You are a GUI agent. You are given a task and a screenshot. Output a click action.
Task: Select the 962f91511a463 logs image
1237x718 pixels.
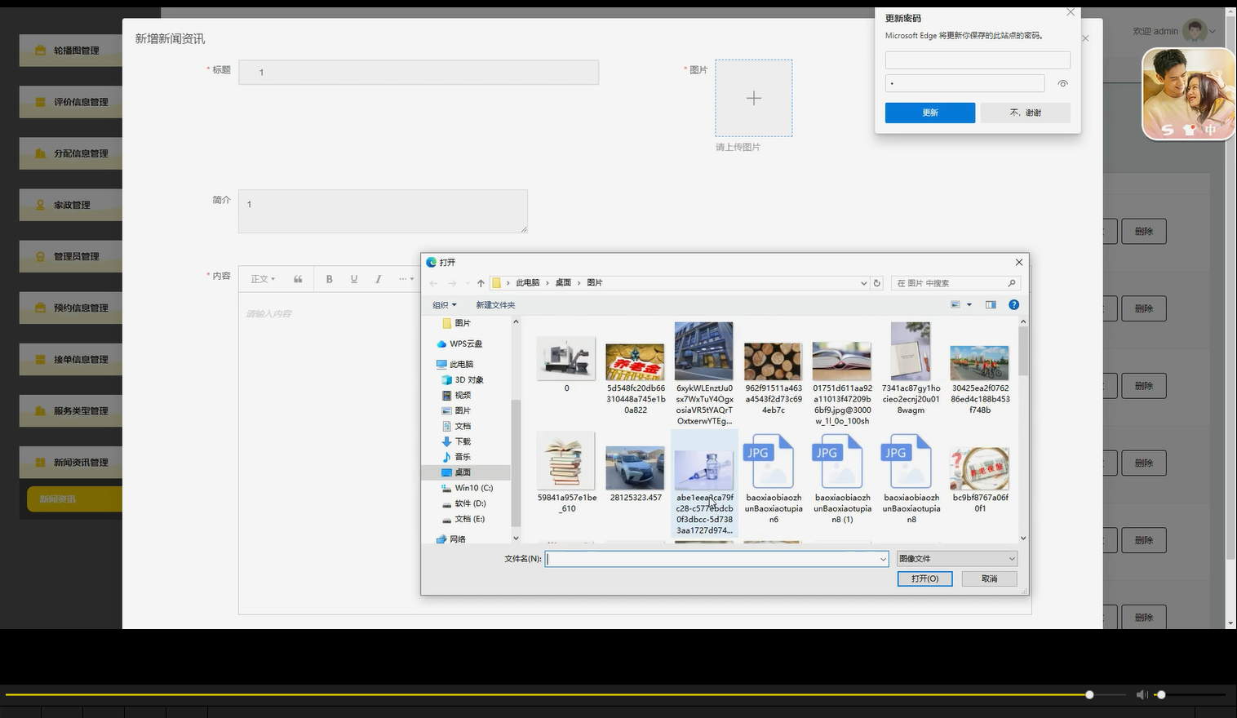click(x=774, y=378)
